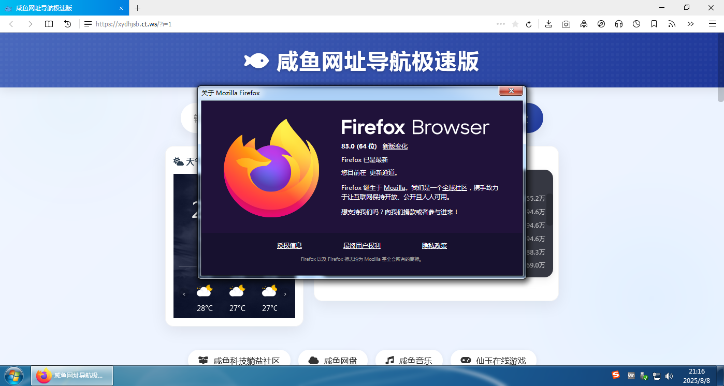Image resolution: width=724 pixels, height=386 pixels.
Task: Click the compass icon in the toolbar
Action: point(601,24)
